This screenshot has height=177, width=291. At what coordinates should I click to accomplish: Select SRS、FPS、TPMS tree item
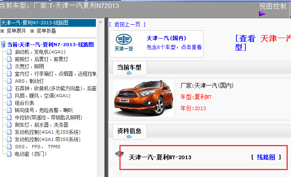tap(38, 147)
